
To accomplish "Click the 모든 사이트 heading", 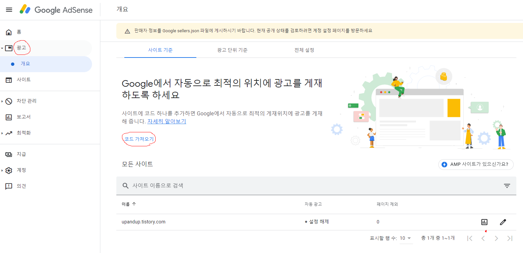I will tap(137, 164).
